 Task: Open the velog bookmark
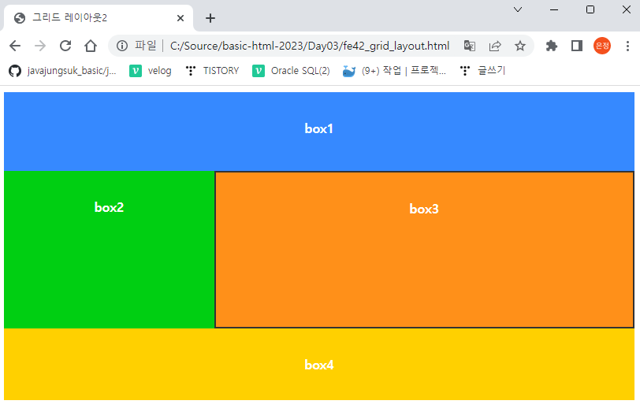point(151,71)
